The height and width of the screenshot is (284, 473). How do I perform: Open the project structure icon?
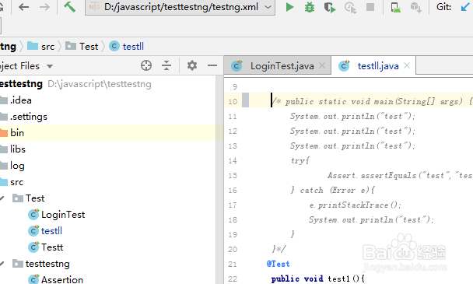point(416,7)
